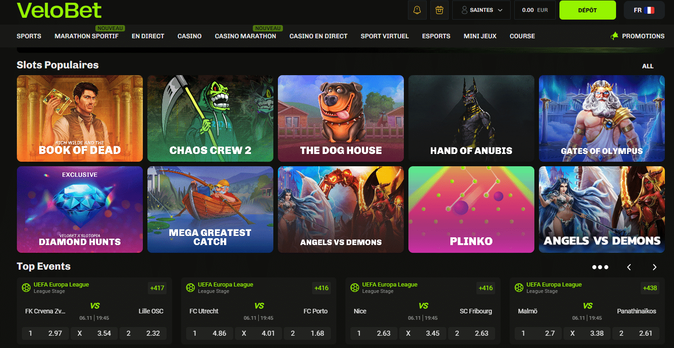Go to next Top Events slide arrow
The image size is (674, 348).
coord(654,267)
